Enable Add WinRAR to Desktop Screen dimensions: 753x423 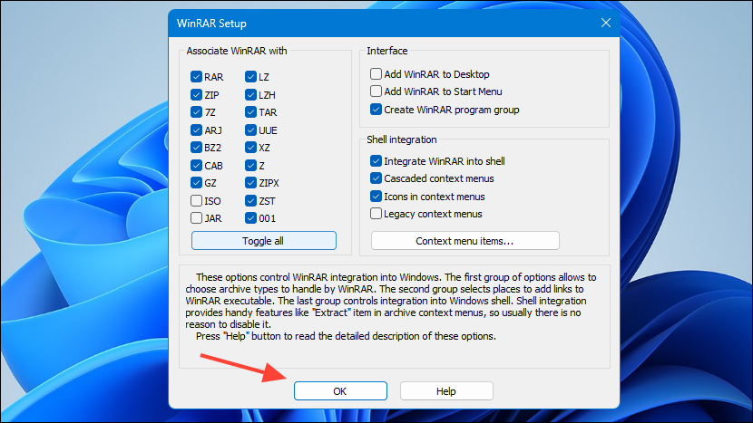click(376, 74)
